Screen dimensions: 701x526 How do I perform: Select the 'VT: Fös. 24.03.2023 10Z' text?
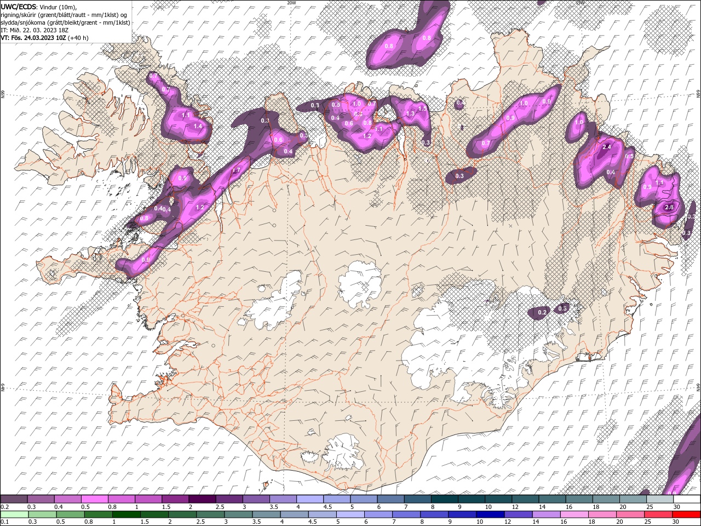33,38
